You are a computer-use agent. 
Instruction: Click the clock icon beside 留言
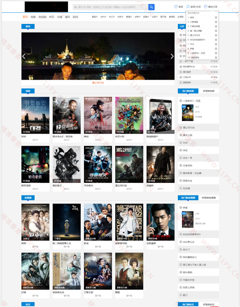coord(176,7)
